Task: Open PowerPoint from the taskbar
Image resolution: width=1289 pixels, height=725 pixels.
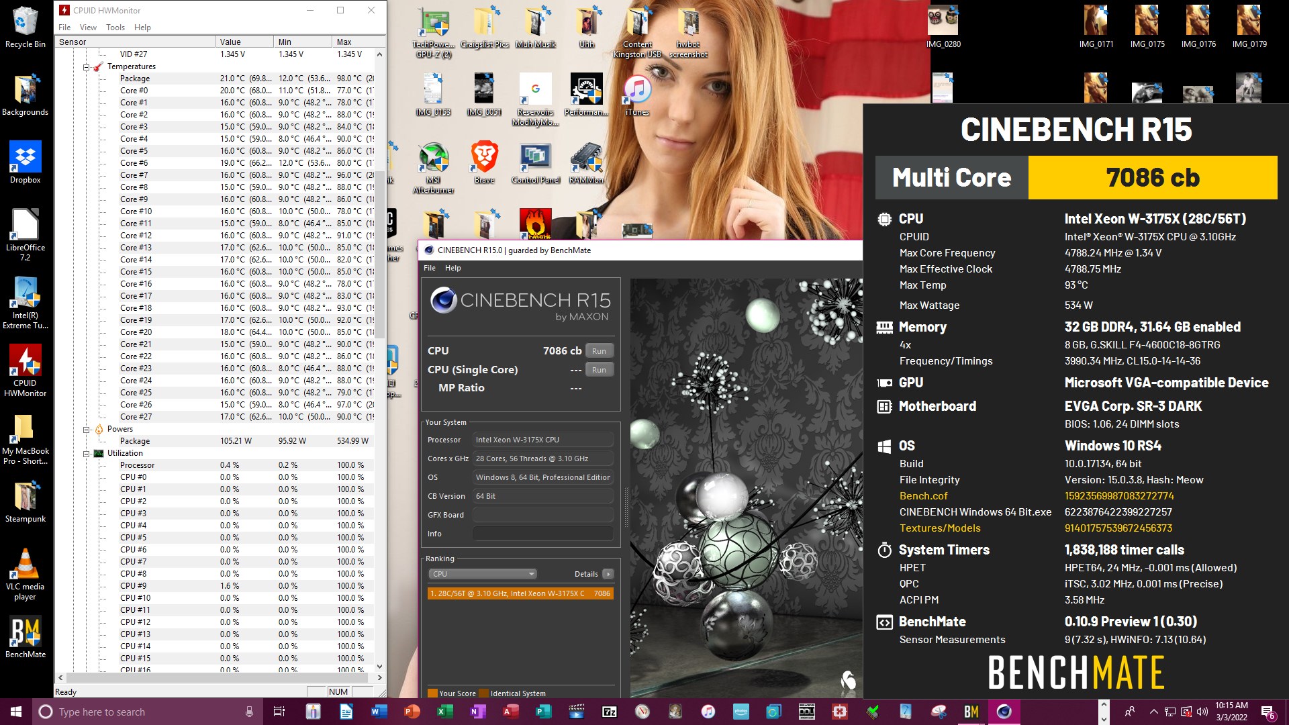Action: [x=412, y=712]
